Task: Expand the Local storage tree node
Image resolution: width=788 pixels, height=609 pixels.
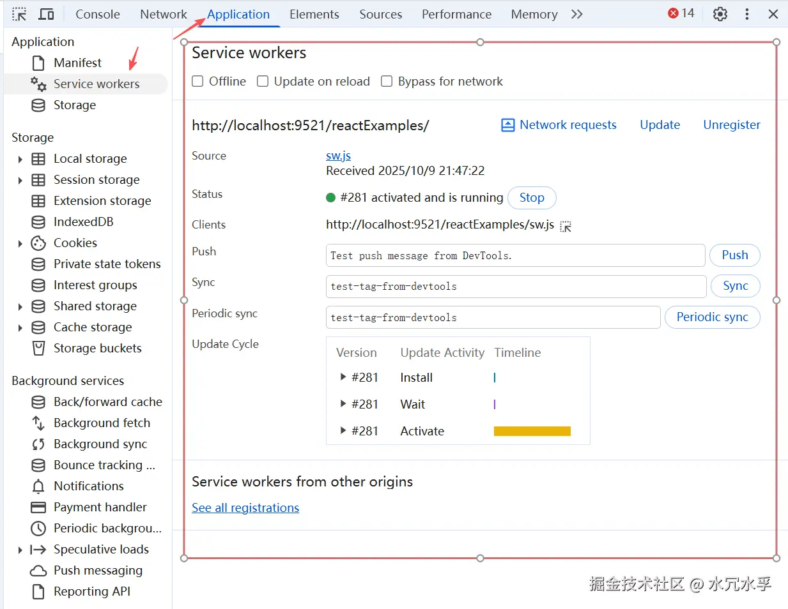Action: [20, 159]
